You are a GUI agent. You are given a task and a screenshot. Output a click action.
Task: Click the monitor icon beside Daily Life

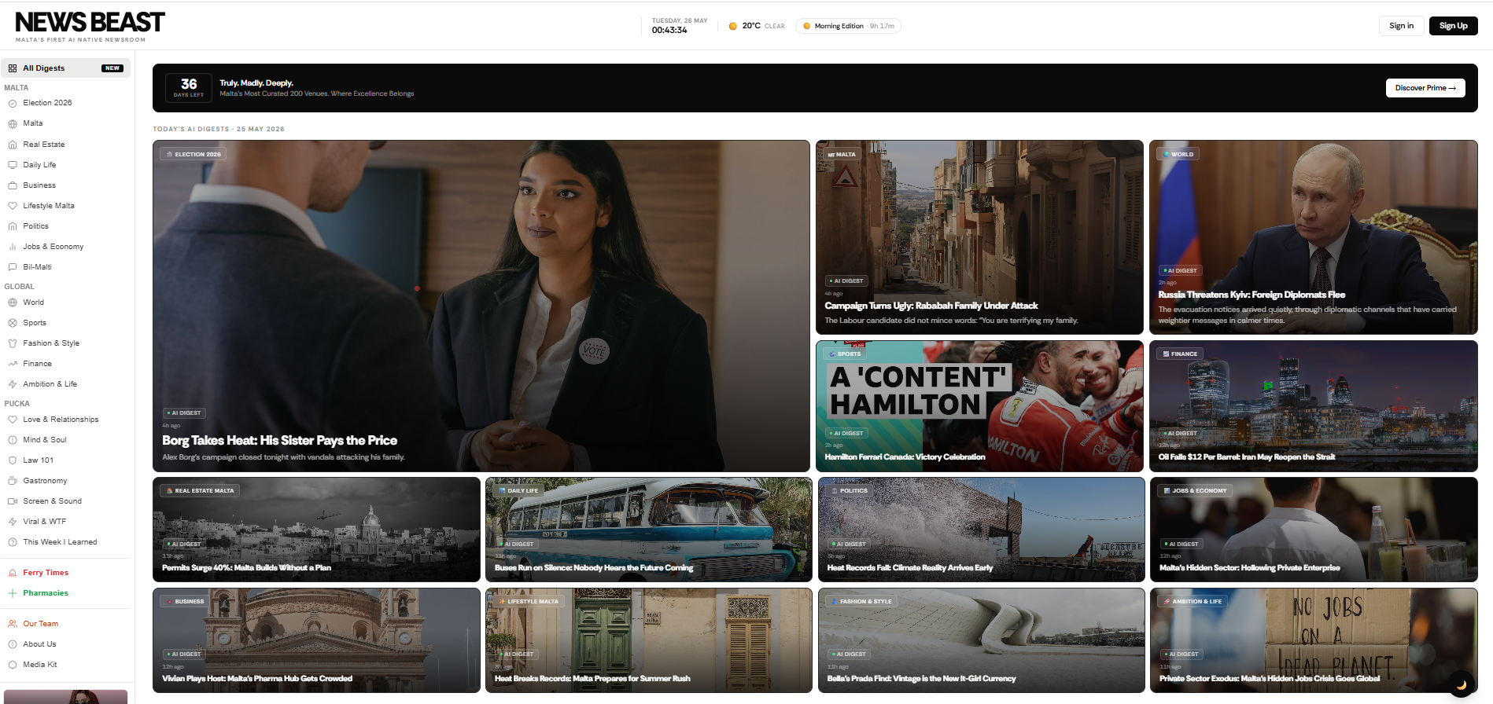click(13, 165)
